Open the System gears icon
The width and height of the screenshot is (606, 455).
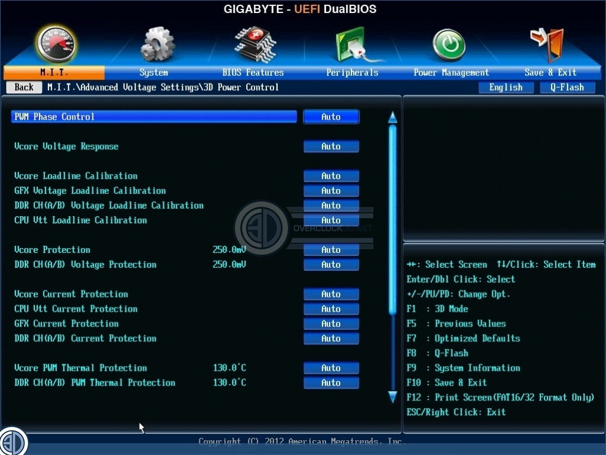click(x=157, y=44)
